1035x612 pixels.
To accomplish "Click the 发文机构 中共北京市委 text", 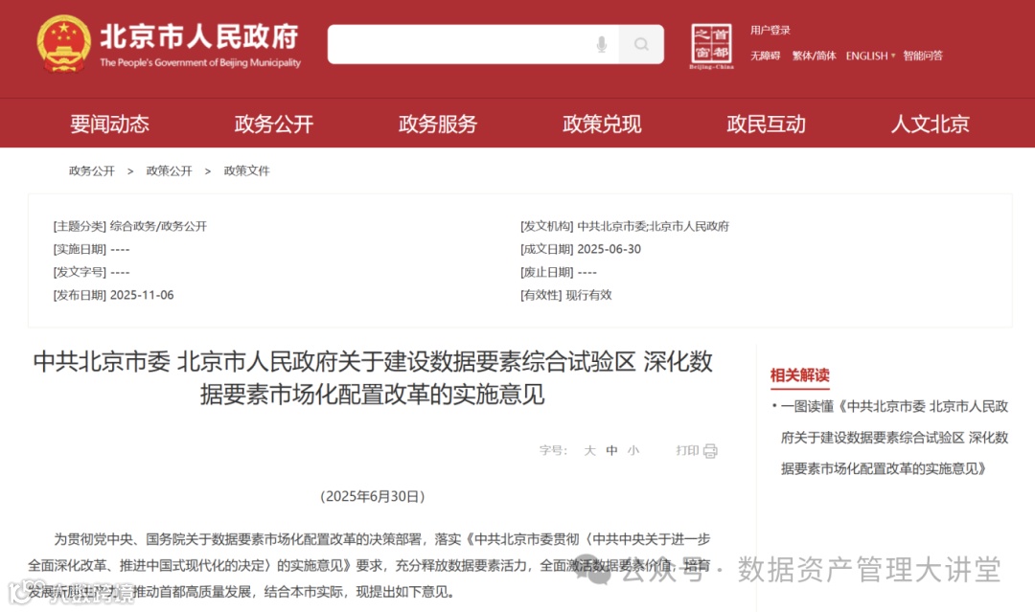I will [625, 226].
